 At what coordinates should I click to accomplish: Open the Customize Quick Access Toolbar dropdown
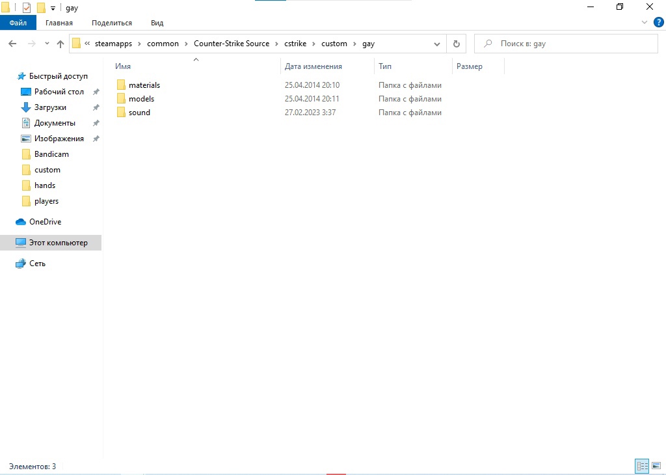[53, 8]
